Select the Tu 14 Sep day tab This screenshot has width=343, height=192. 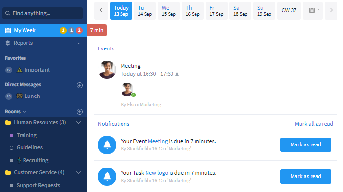[x=145, y=11]
